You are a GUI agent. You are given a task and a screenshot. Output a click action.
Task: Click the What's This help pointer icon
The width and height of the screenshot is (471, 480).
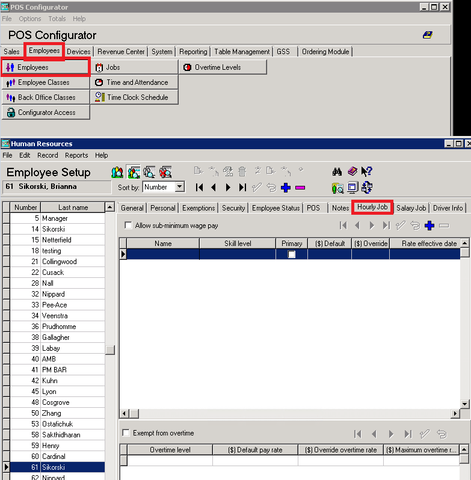[x=367, y=172]
